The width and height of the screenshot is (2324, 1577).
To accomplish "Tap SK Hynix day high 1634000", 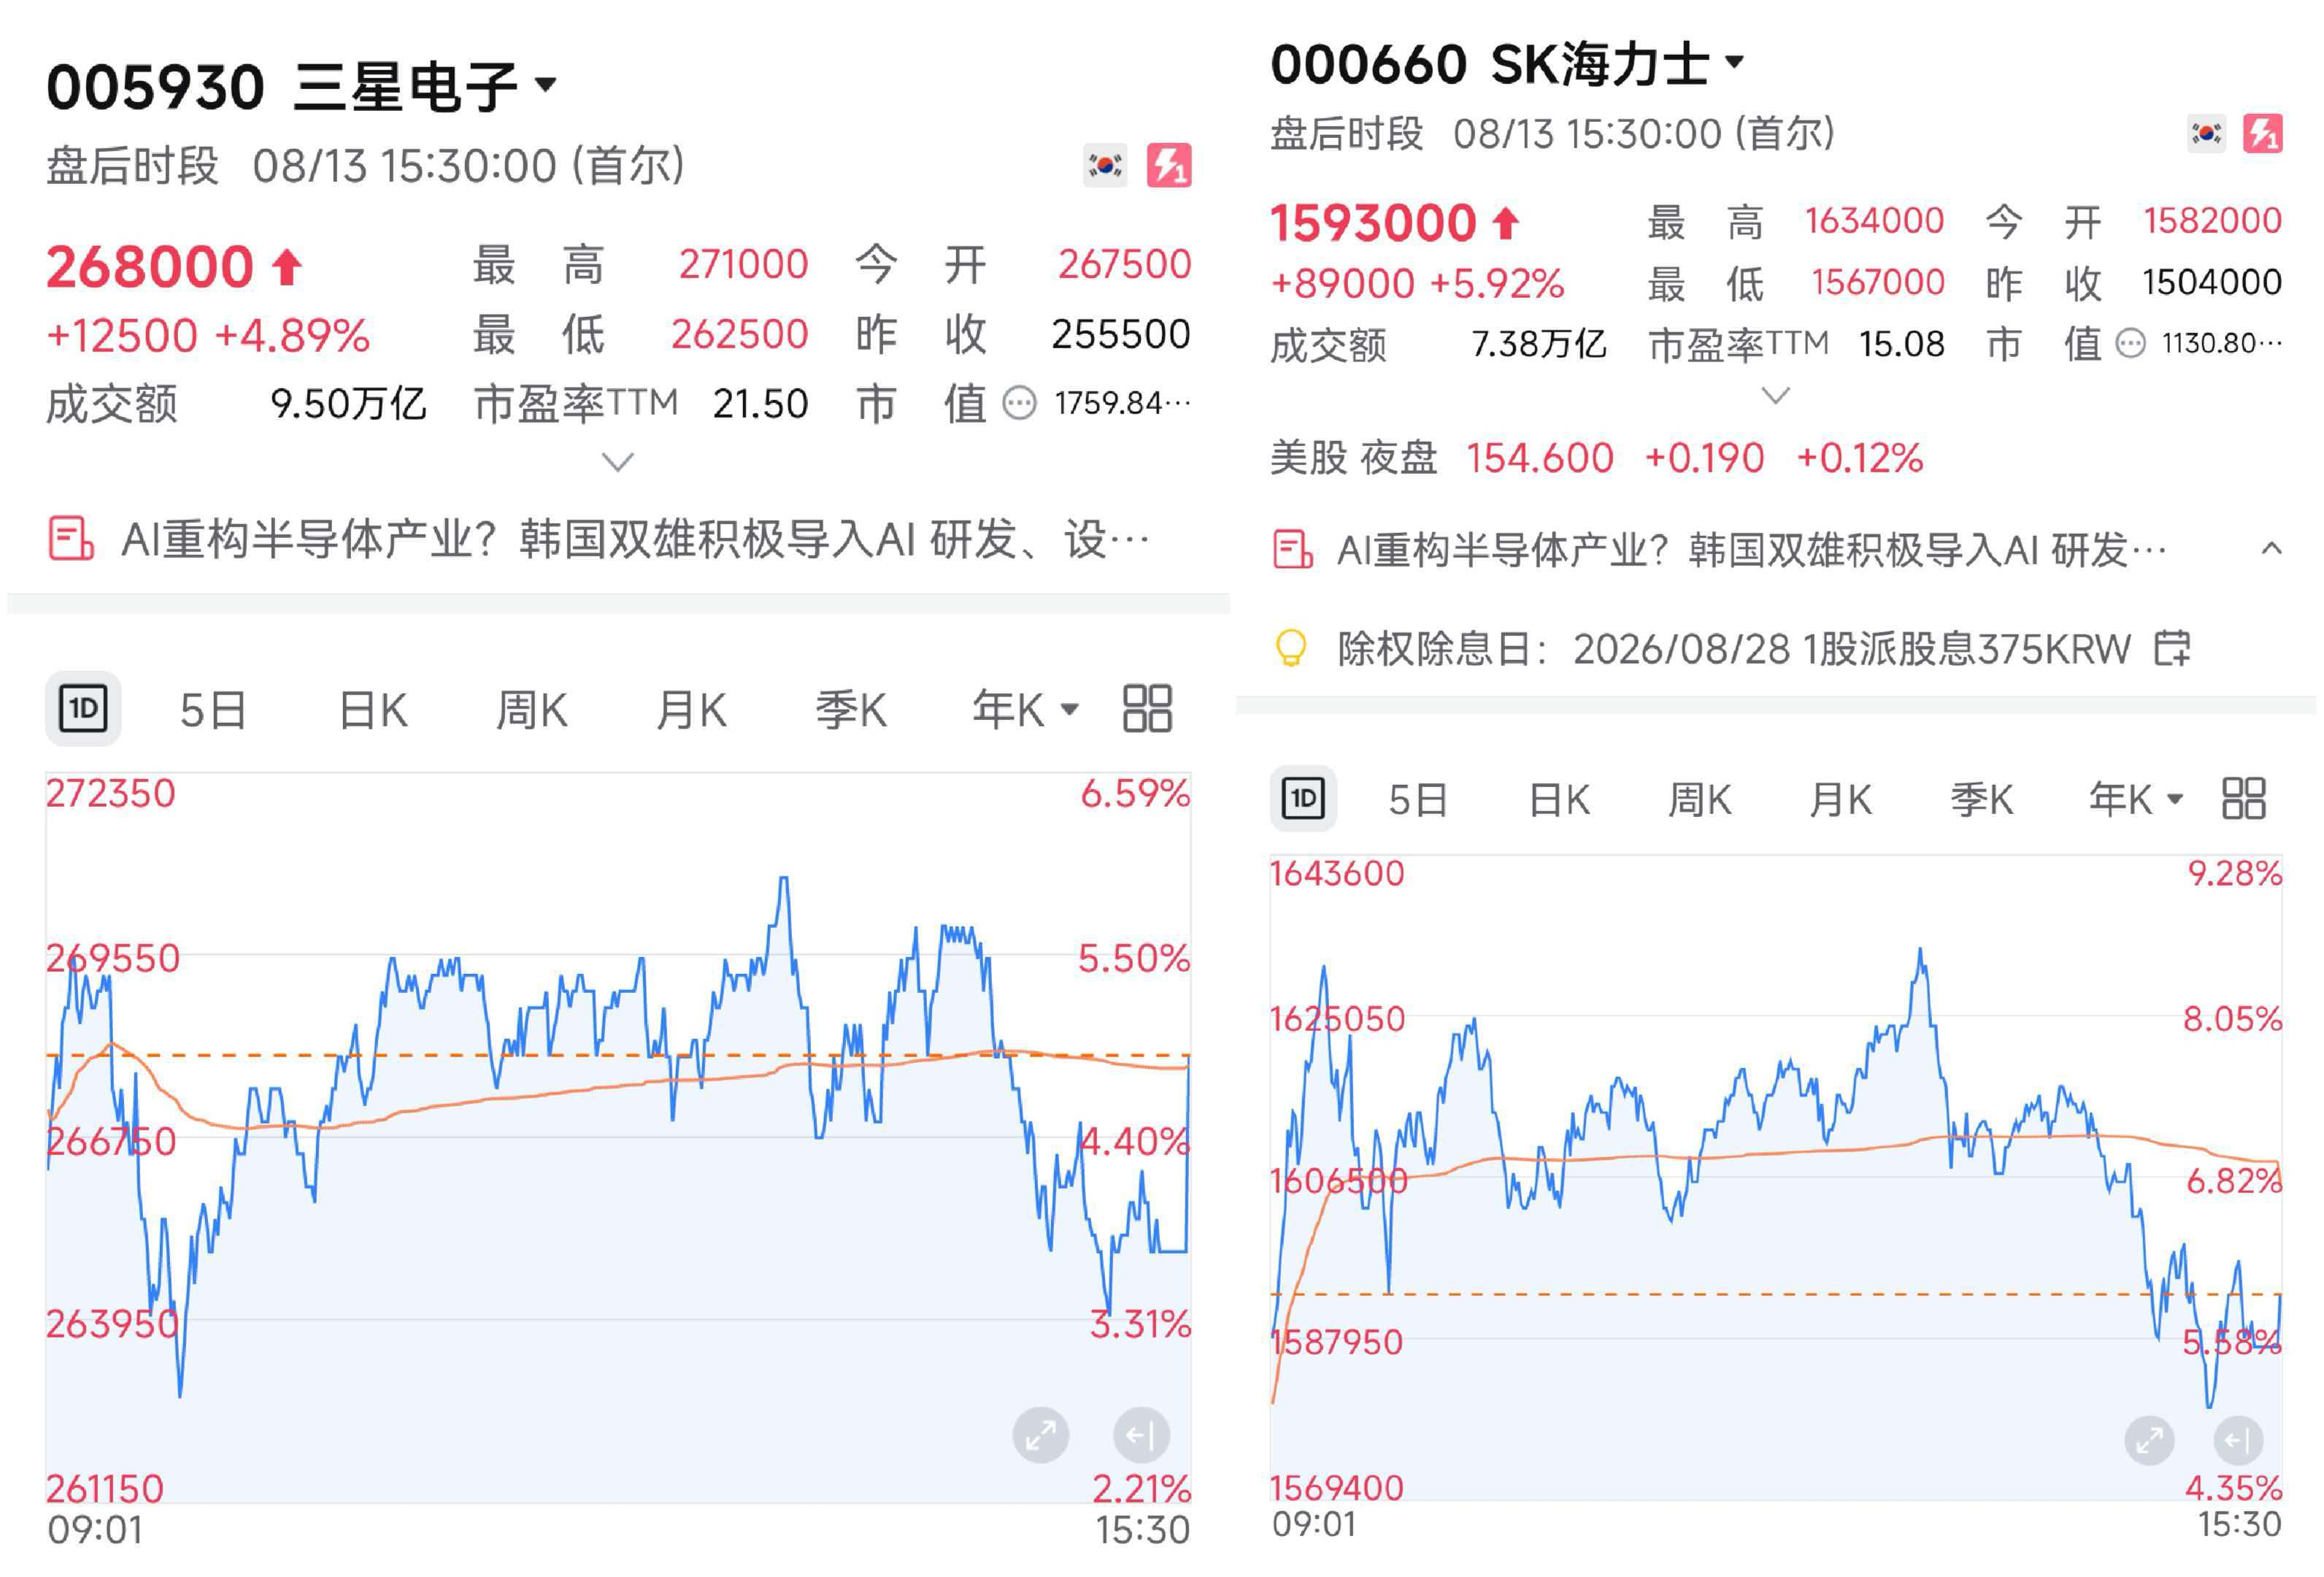I will (x=1875, y=220).
